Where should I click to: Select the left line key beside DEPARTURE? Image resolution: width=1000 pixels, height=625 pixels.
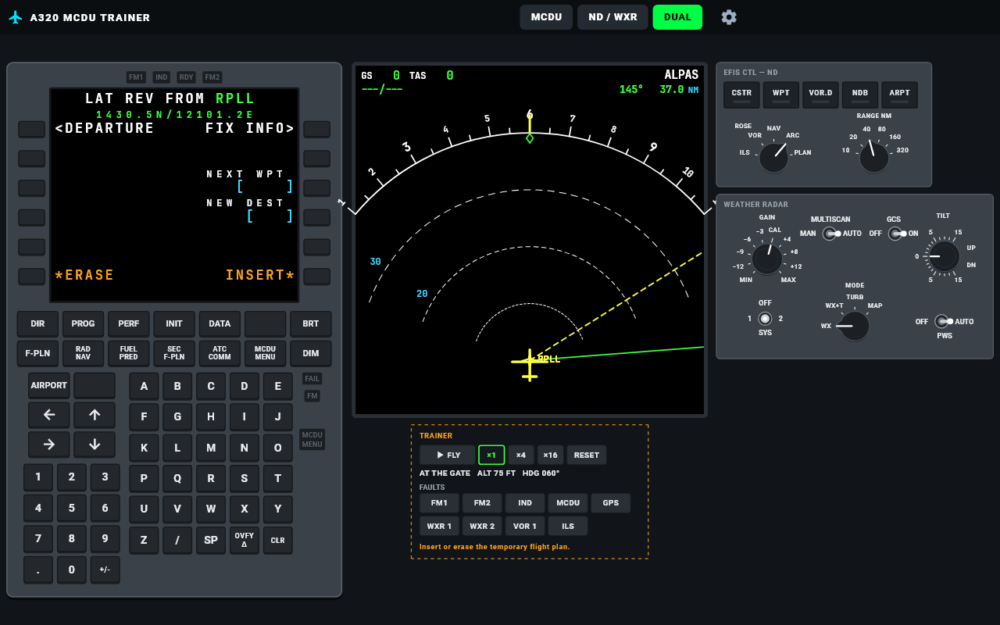32,129
